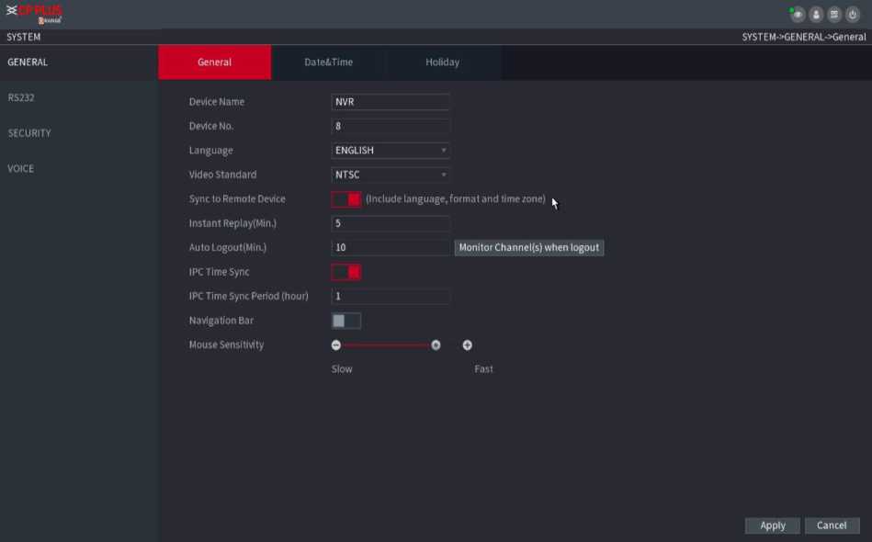Go to SECURITY settings in sidebar

[29, 133]
